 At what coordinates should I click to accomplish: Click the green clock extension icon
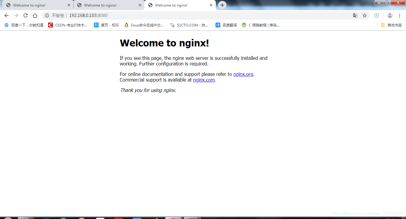[x=377, y=15]
